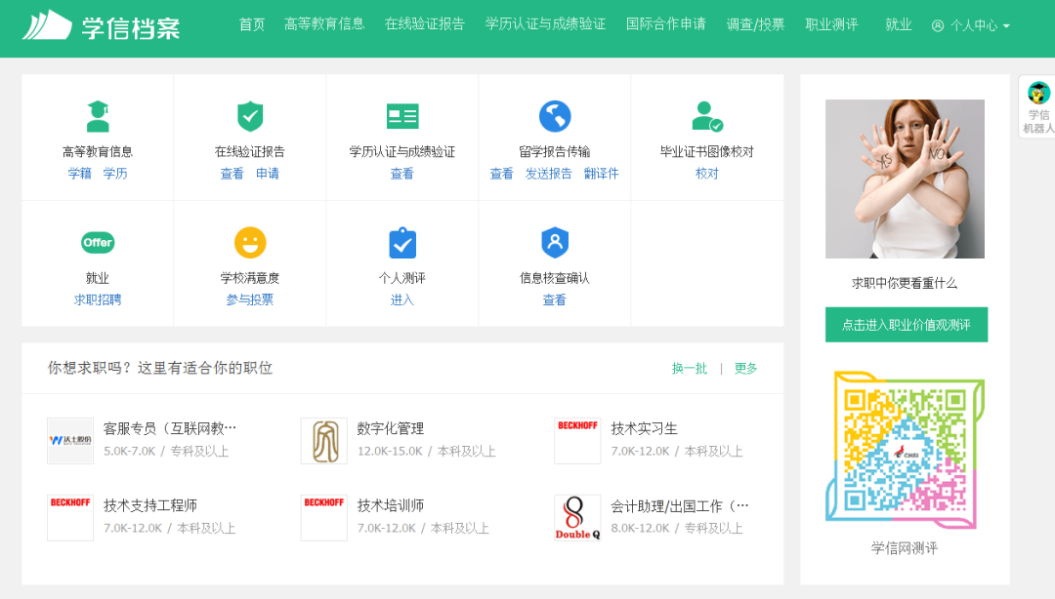Click the colorful 学信网测评 QR code
1055x599 pixels.
tap(905, 450)
